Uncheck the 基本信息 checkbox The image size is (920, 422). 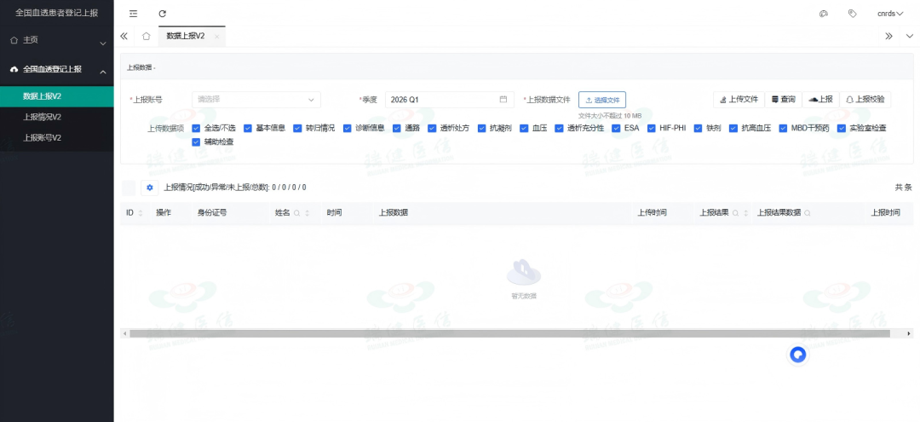[248, 128]
